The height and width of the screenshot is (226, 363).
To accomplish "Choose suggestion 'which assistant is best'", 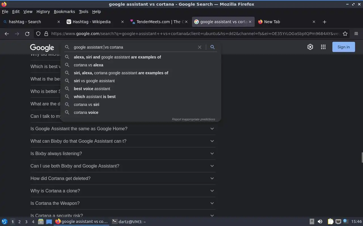I will (x=141, y=97).
